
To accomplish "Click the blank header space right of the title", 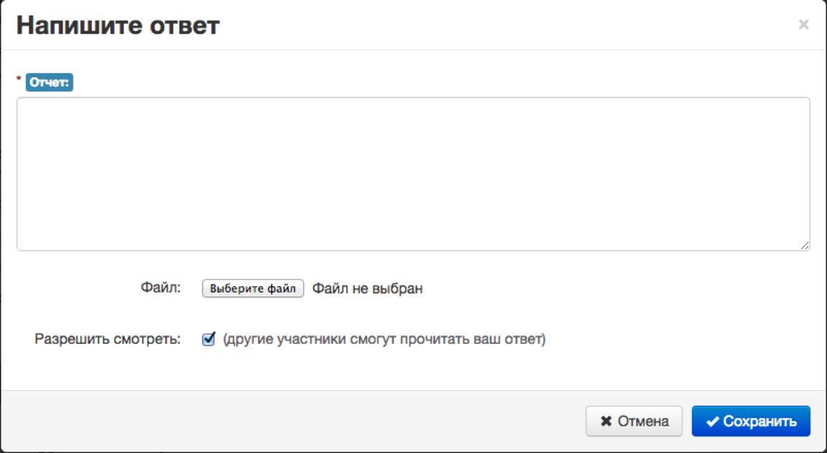I will tap(506, 25).
